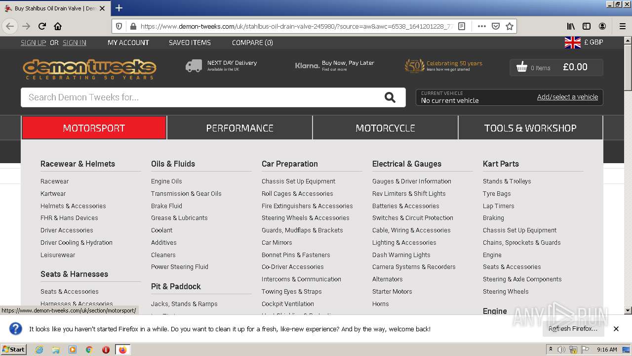
Task: Click the browser forward arrow
Action: coord(26,26)
